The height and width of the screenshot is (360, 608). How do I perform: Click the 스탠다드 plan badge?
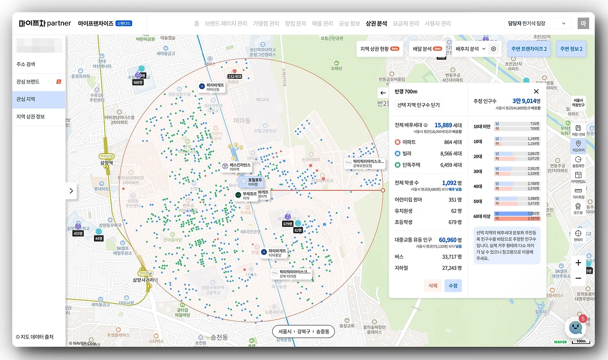pos(124,23)
